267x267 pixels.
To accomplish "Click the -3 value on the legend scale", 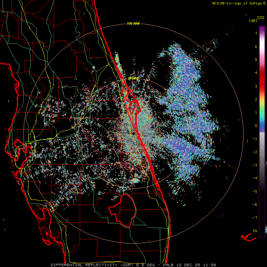I will coord(255,165).
